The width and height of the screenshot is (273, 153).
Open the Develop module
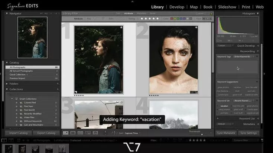pyautogui.click(x=177, y=7)
